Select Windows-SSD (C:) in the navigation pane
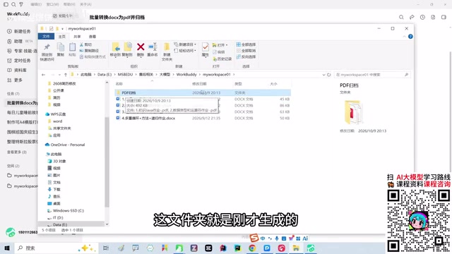452x254 pixels. (66, 210)
